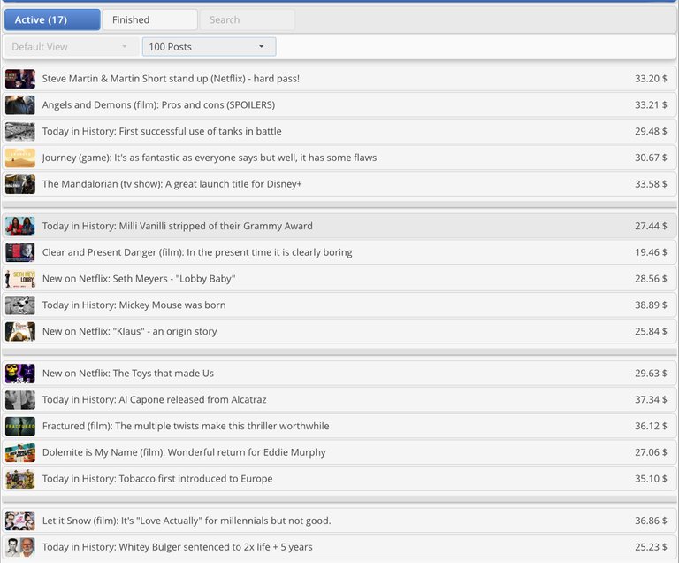Open 'Angels and Demons (film): Pros and cons' post

tap(158, 105)
